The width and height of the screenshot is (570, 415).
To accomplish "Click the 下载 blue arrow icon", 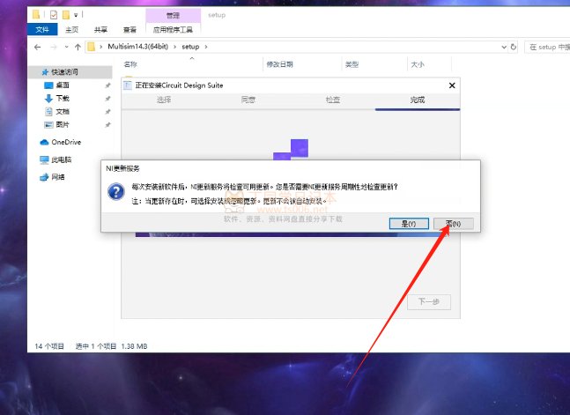I will pyautogui.click(x=48, y=99).
